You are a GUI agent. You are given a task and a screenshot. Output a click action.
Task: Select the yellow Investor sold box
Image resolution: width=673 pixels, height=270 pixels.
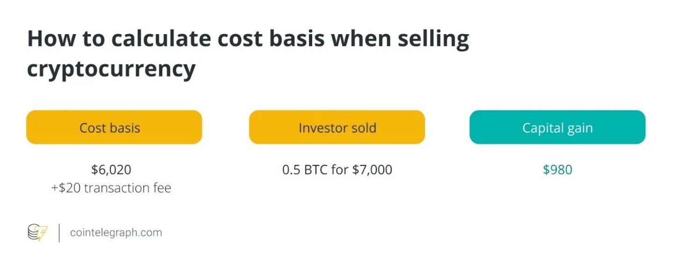tap(337, 127)
